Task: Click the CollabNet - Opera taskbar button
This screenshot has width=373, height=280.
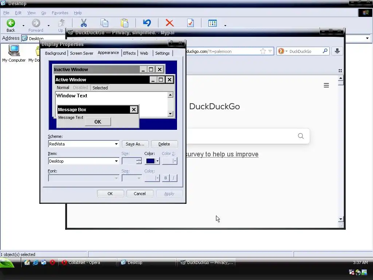Action: (x=87, y=262)
